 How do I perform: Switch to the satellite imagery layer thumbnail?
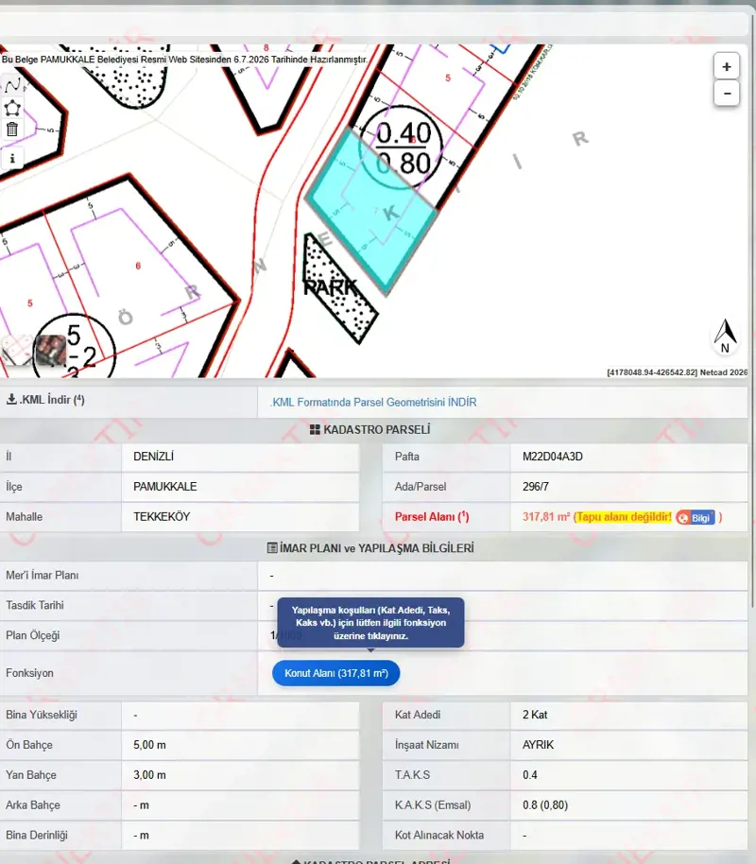[50, 350]
